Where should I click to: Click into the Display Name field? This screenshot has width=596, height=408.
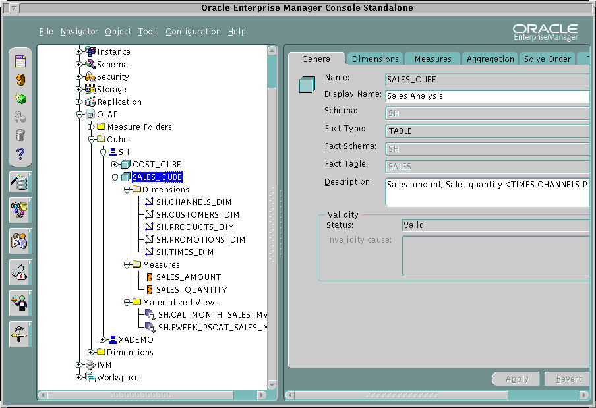pos(487,96)
